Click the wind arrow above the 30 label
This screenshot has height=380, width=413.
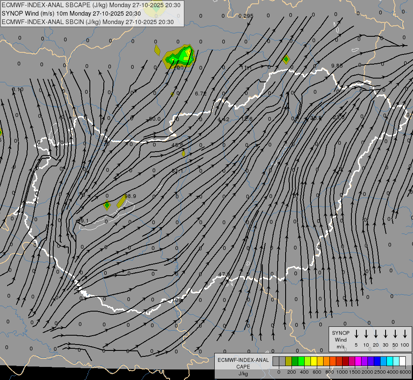pos(385,334)
